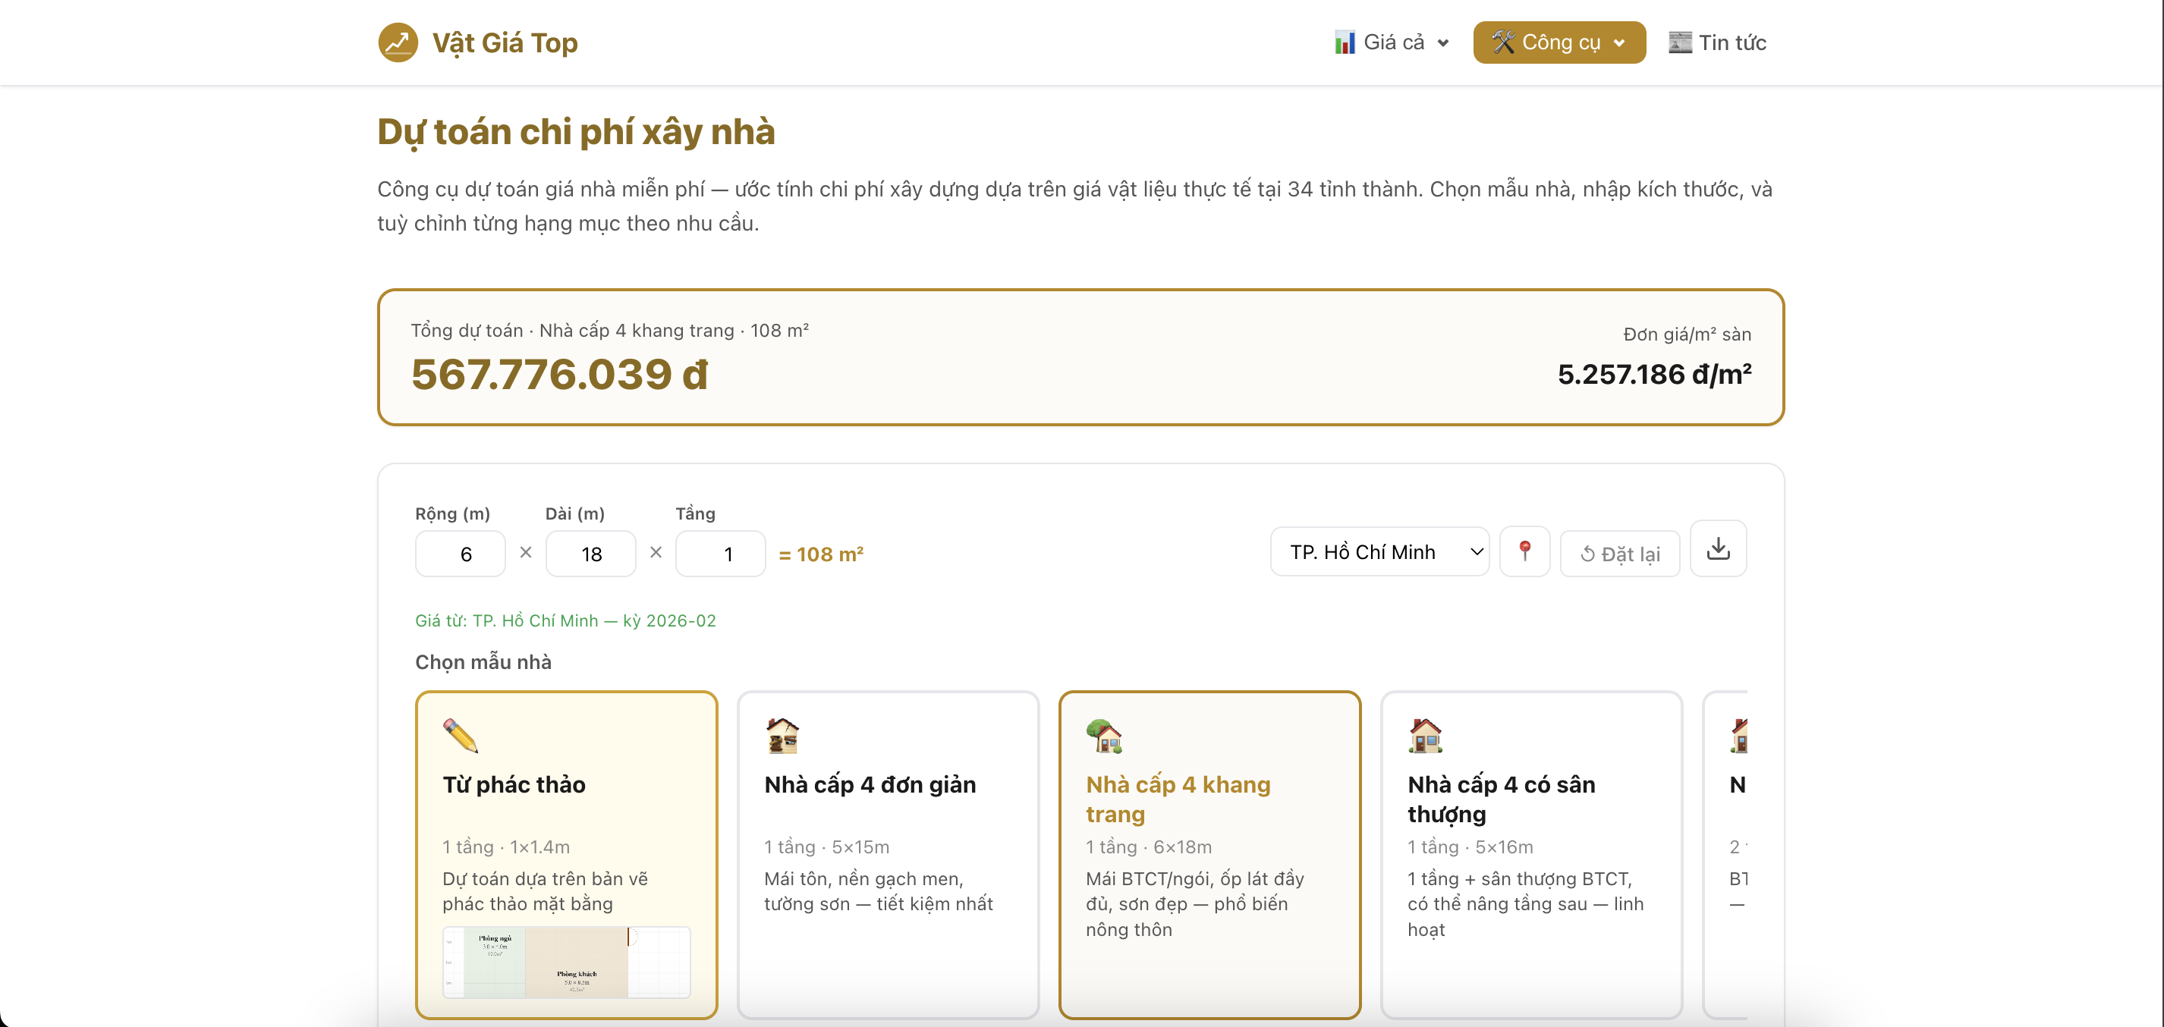Image resolution: width=2164 pixels, height=1027 pixels.
Task: Select the Tự phác thảo house template card
Action: tap(566, 855)
